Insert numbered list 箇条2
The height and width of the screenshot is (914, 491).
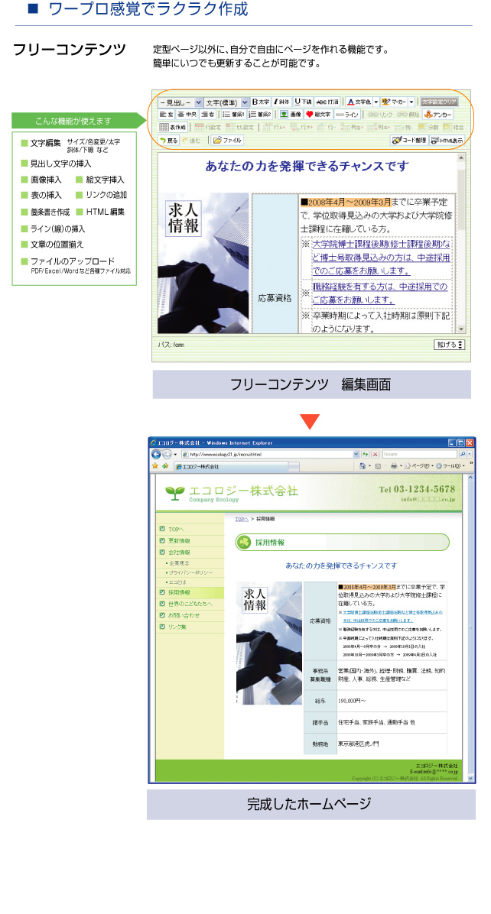tap(259, 115)
